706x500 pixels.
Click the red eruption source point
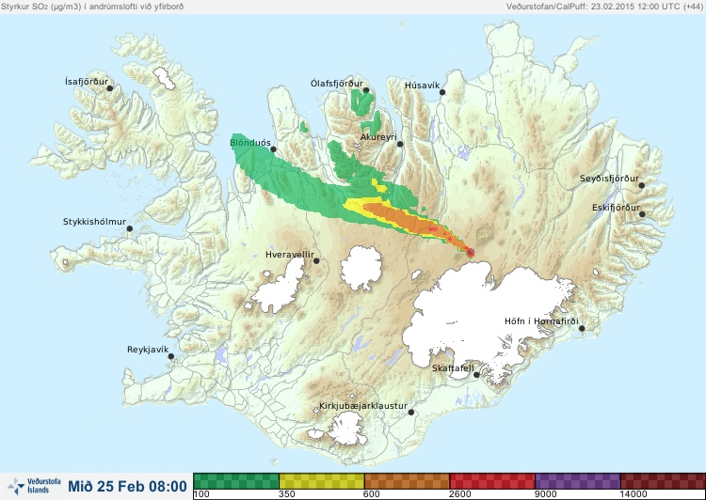[x=470, y=253]
